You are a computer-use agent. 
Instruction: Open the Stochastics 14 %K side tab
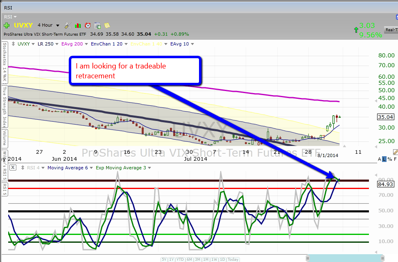pos(4,61)
